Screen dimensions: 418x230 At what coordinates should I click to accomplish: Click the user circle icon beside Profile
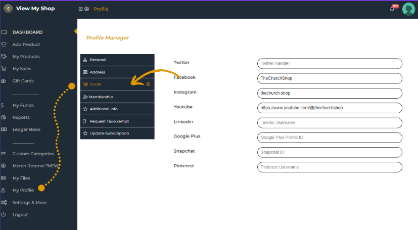(x=86, y=9)
